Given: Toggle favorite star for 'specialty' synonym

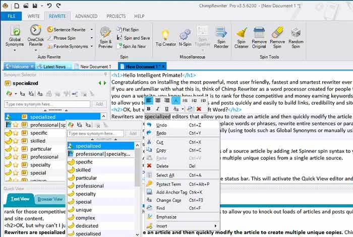Looking at the screenshot, I should coord(16,165).
